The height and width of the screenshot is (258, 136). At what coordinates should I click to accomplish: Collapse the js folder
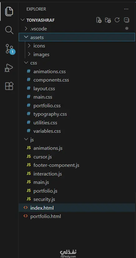77,140
